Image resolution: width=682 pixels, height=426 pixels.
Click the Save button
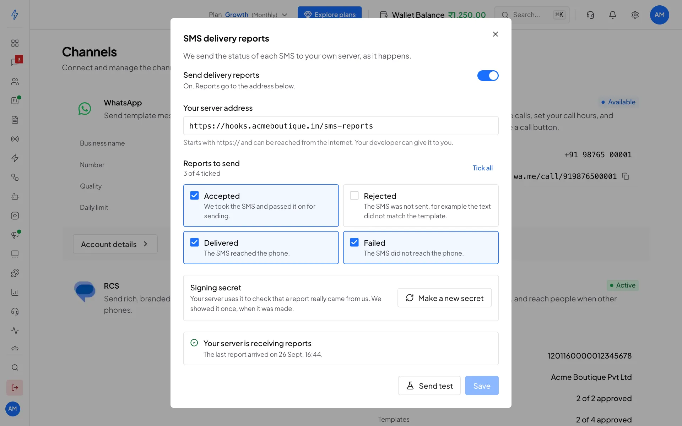click(482, 386)
